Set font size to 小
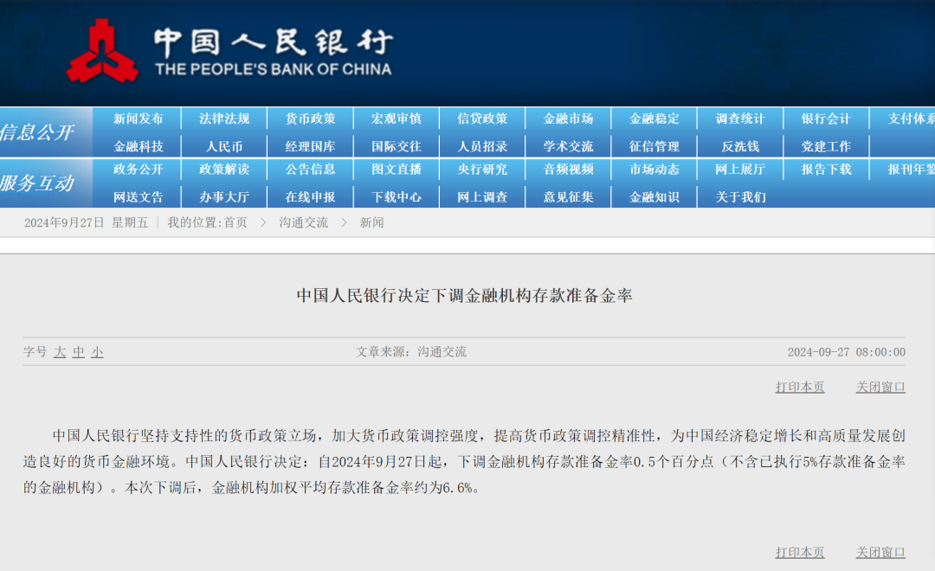This screenshot has width=935, height=571. click(x=95, y=352)
